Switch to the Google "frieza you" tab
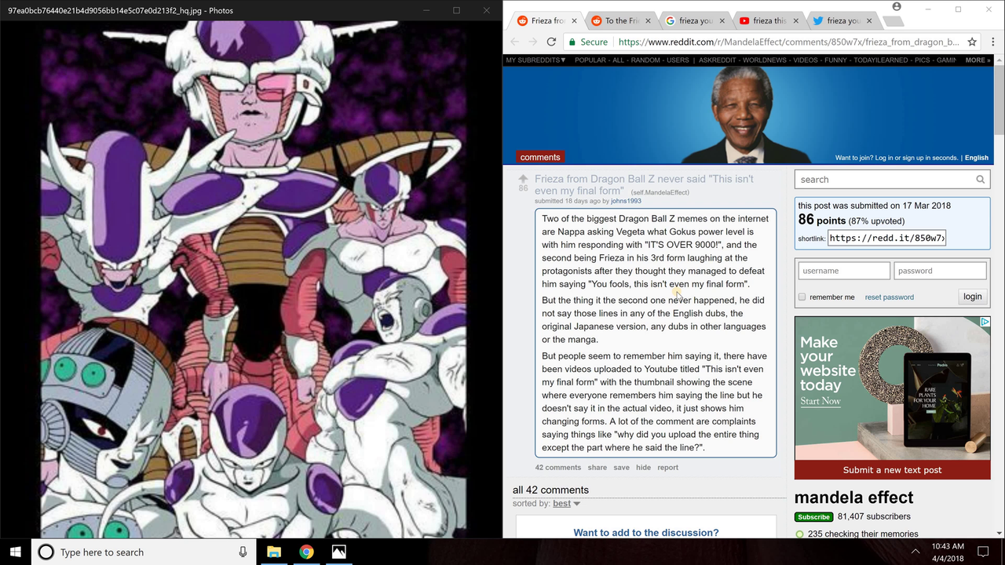 tap(691, 21)
